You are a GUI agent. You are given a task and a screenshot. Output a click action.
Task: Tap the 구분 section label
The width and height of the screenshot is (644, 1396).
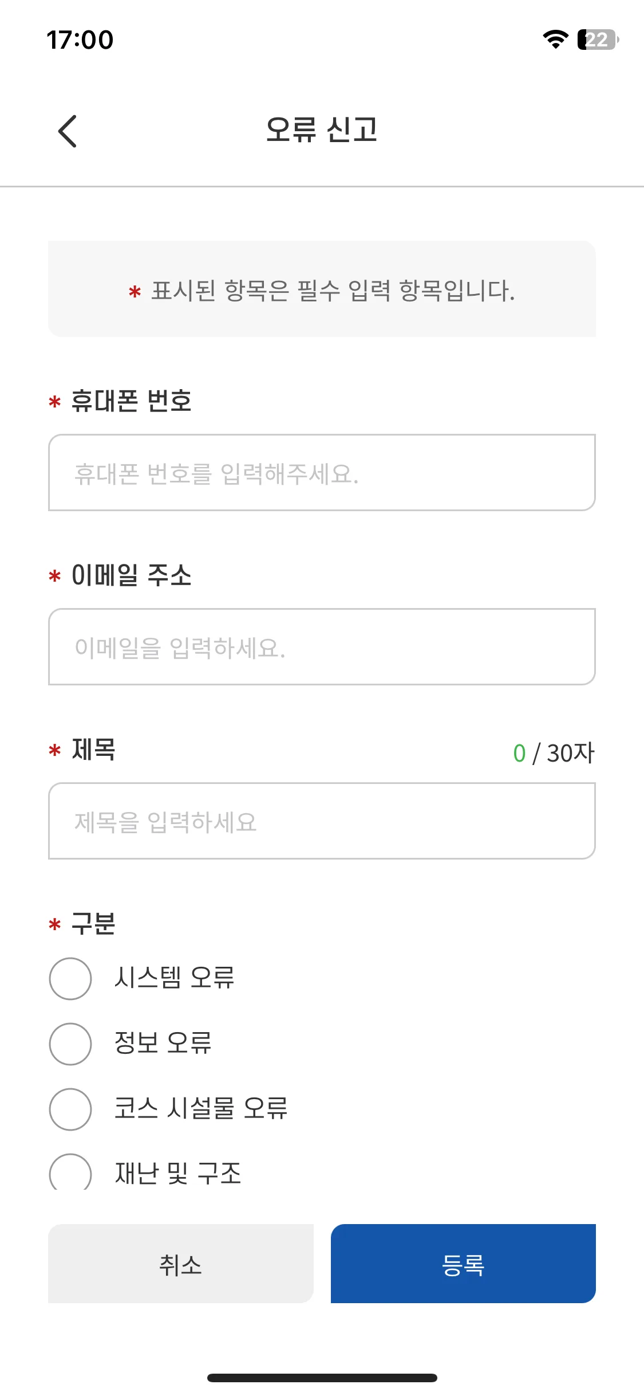tap(93, 924)
